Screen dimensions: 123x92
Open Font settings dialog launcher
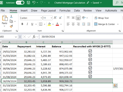(63, 31)
